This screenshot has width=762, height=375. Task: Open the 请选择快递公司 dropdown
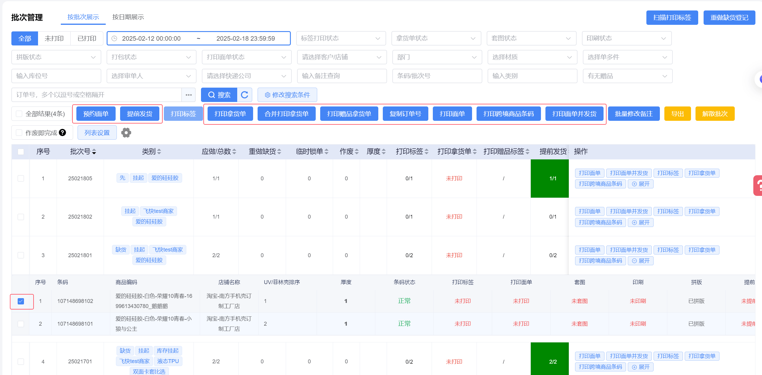[x=246, y=76]
